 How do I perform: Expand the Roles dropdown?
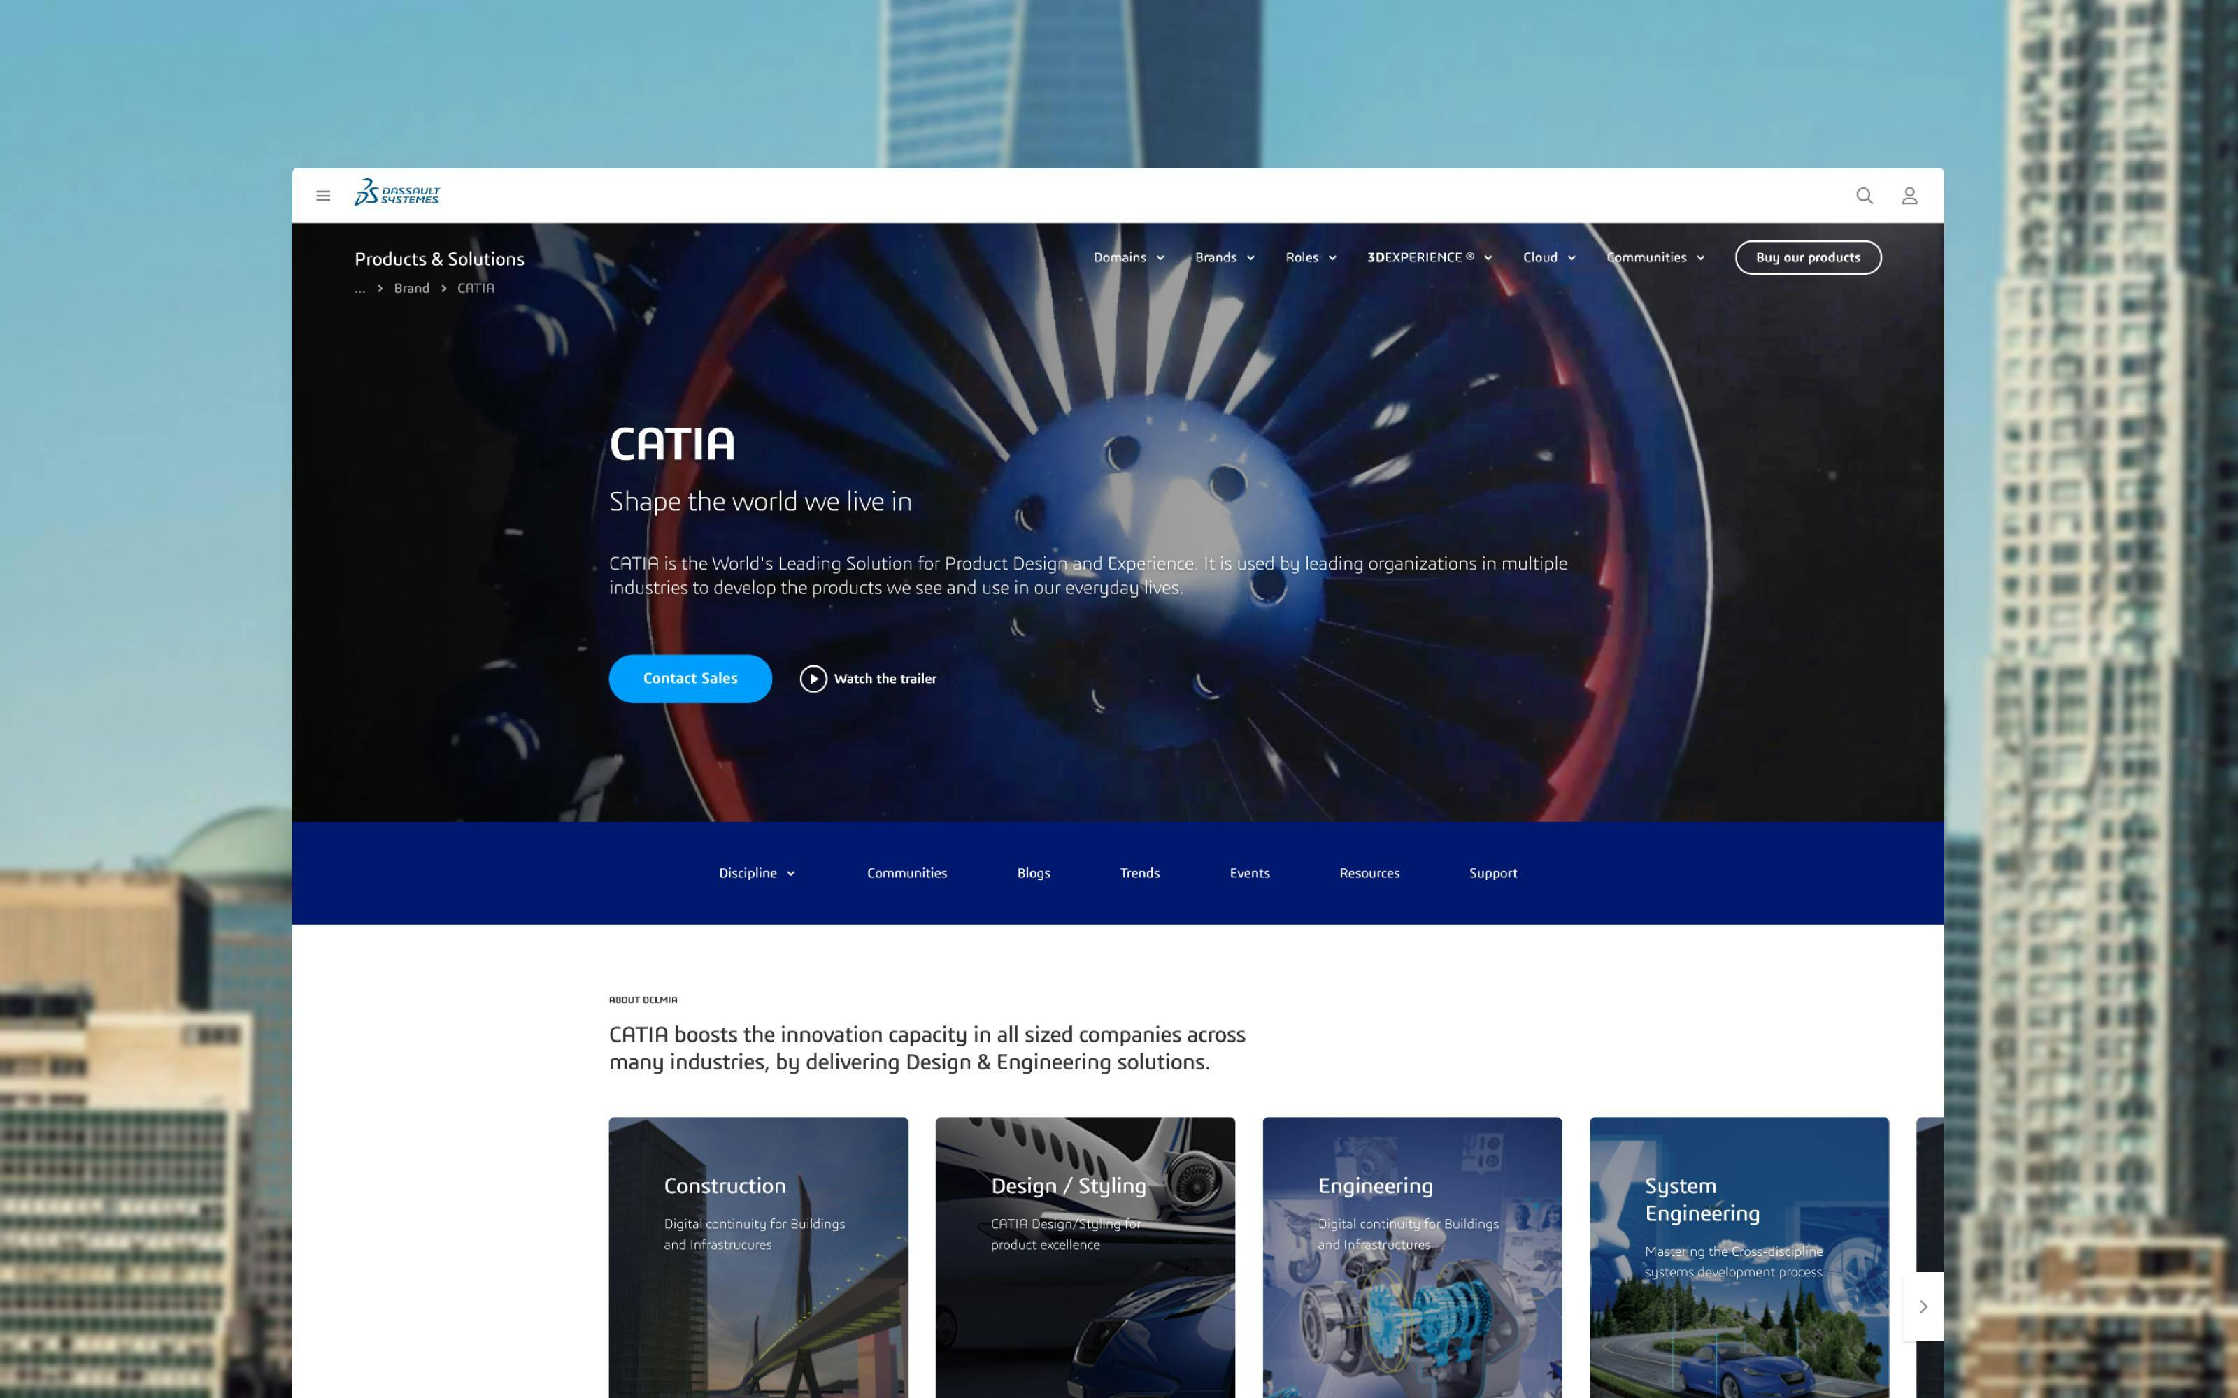(1311, 258)
